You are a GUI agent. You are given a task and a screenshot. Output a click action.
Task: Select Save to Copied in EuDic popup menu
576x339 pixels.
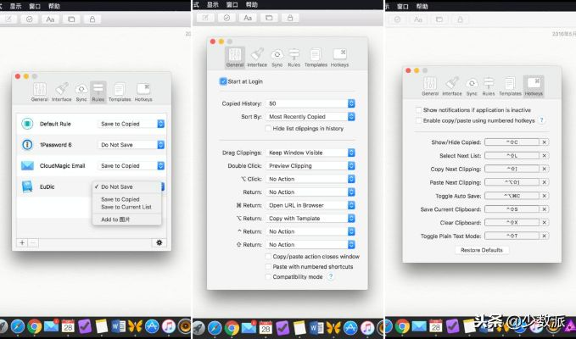pos(120,199)
